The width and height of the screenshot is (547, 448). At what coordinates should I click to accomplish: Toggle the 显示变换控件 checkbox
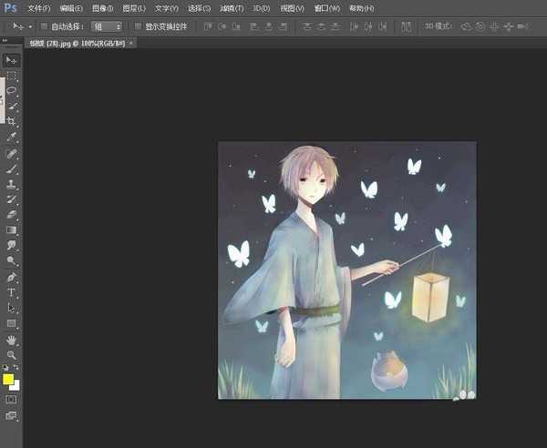137,26
